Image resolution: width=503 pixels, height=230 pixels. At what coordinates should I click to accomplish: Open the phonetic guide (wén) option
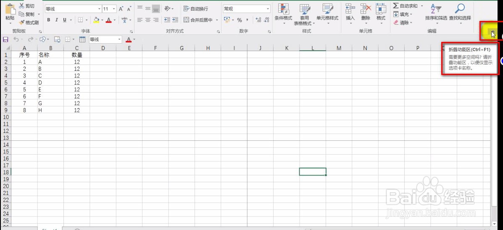[124, 20]
